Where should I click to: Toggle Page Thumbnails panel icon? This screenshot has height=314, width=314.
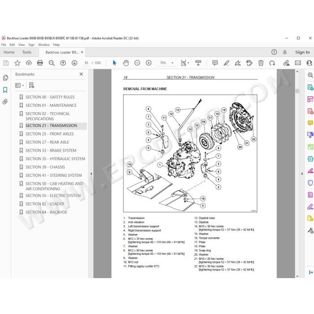pyautogui.click(x=5, y=78)
